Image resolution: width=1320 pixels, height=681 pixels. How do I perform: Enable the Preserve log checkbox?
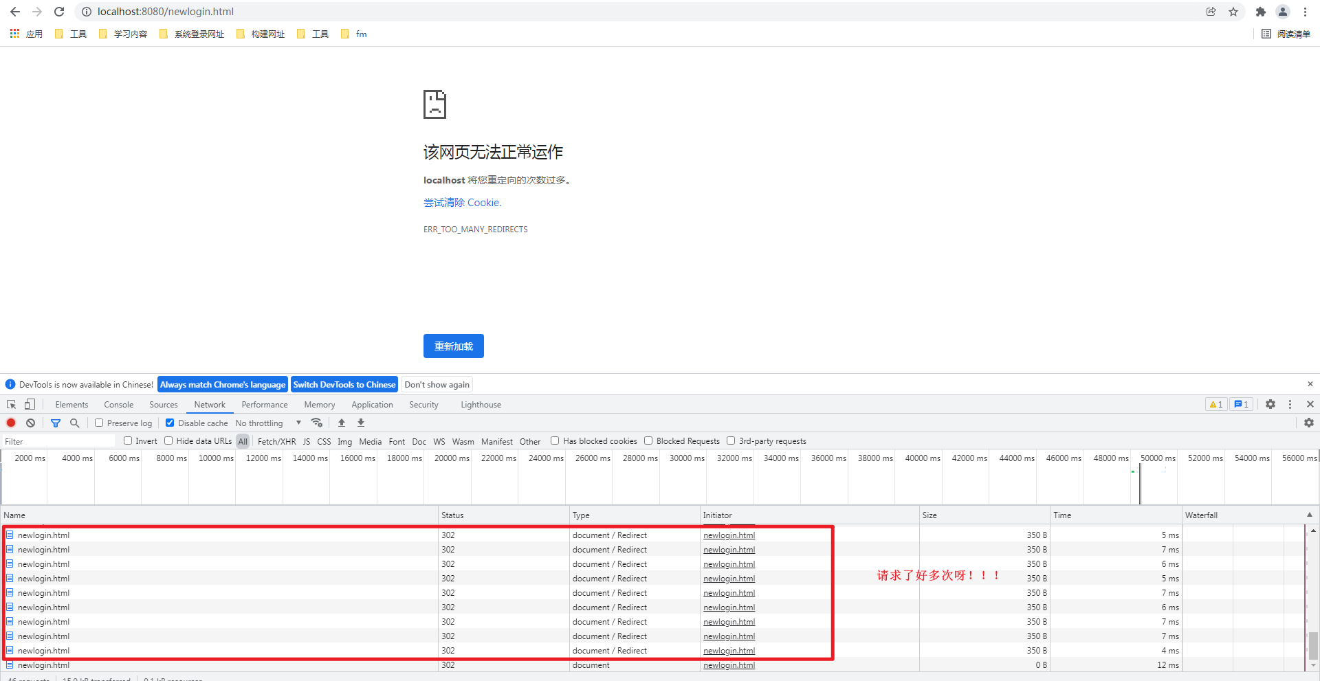pyautogui.click(x=99, y=423)
